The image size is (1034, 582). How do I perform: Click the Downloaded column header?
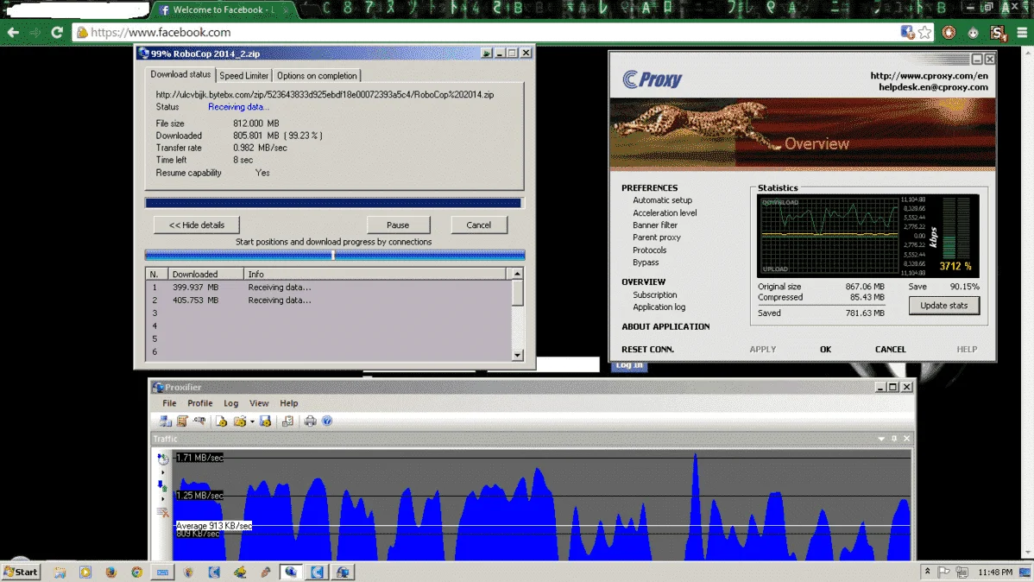click(x=205, y=275)
